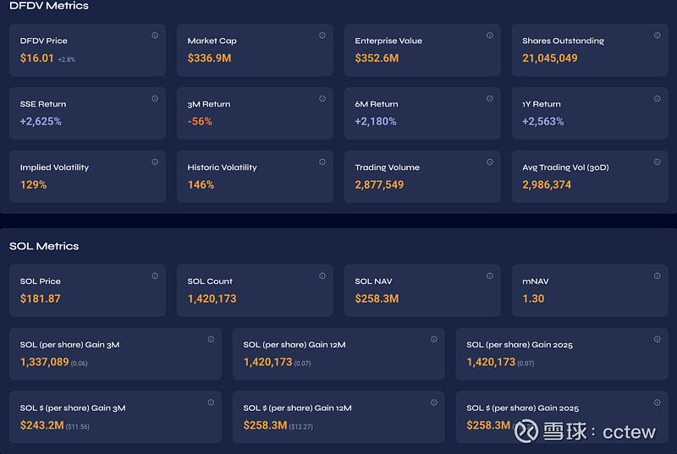Select the 129% implied volatility value
This screenshot has width=677, height=454.
33,185
